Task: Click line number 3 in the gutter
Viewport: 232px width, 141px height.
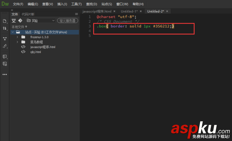Action: [90, 26]
